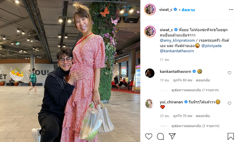Image resolution: width=237 pixels, height=142 pixels.
Task: Open the three-dots more options menu
Action: (231, 10)
